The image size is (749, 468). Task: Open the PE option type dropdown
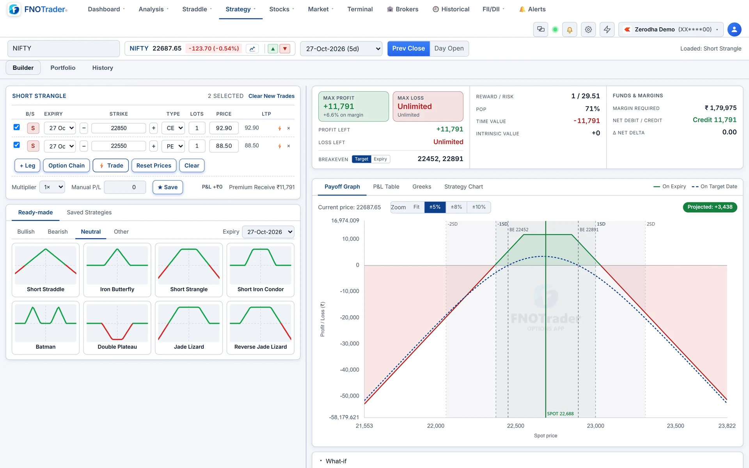click(174, 146)
